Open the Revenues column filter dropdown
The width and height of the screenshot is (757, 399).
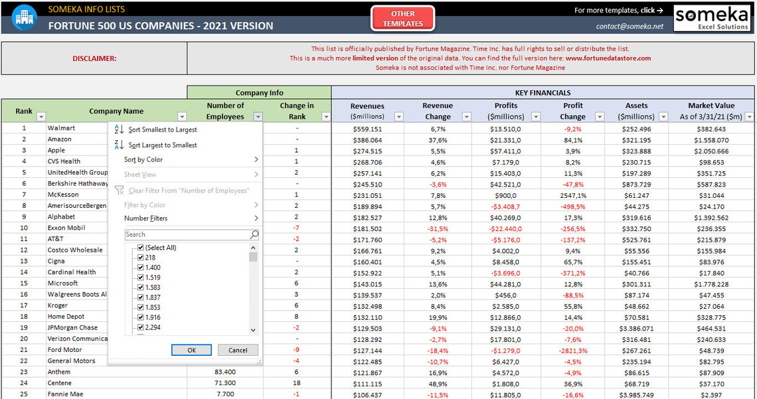(x=399, y=116)
